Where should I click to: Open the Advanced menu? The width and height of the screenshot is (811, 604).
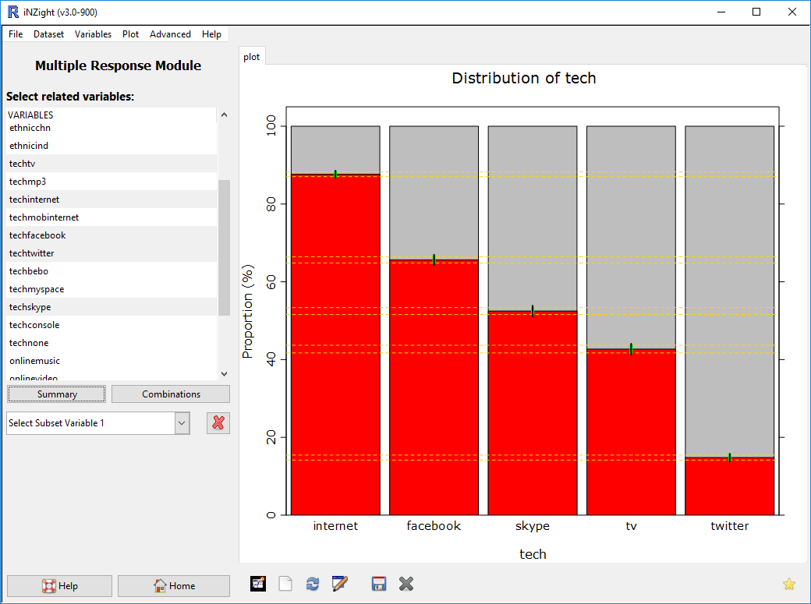pyautogui.click(x=170, y=34)
